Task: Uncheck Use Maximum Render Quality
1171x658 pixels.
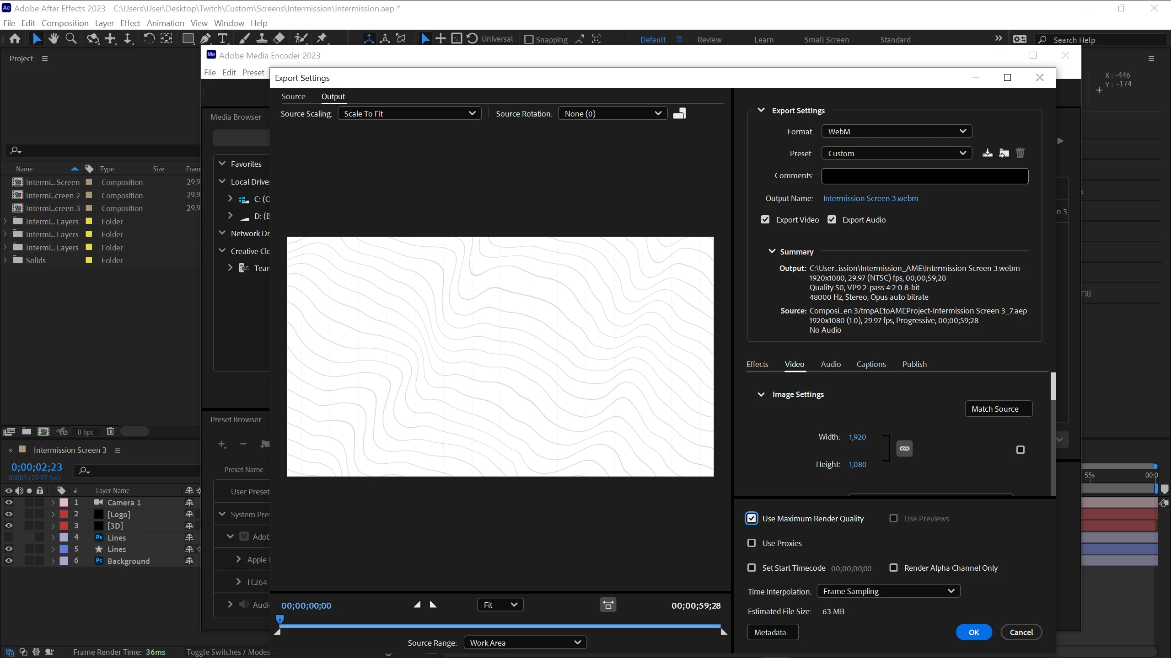Action: click(x=752, y=518)
